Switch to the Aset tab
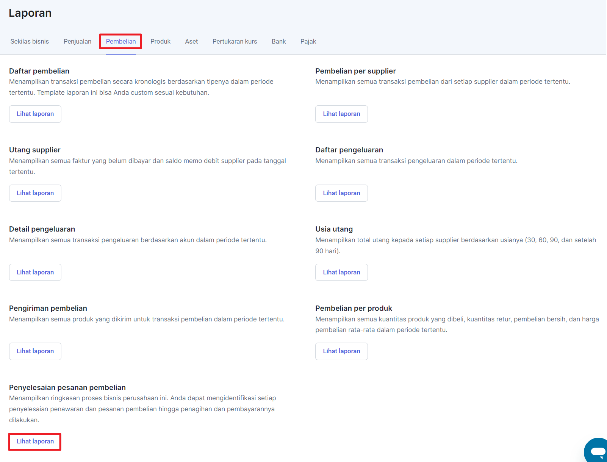Viewport: 607px width, 462px height. 191,41
